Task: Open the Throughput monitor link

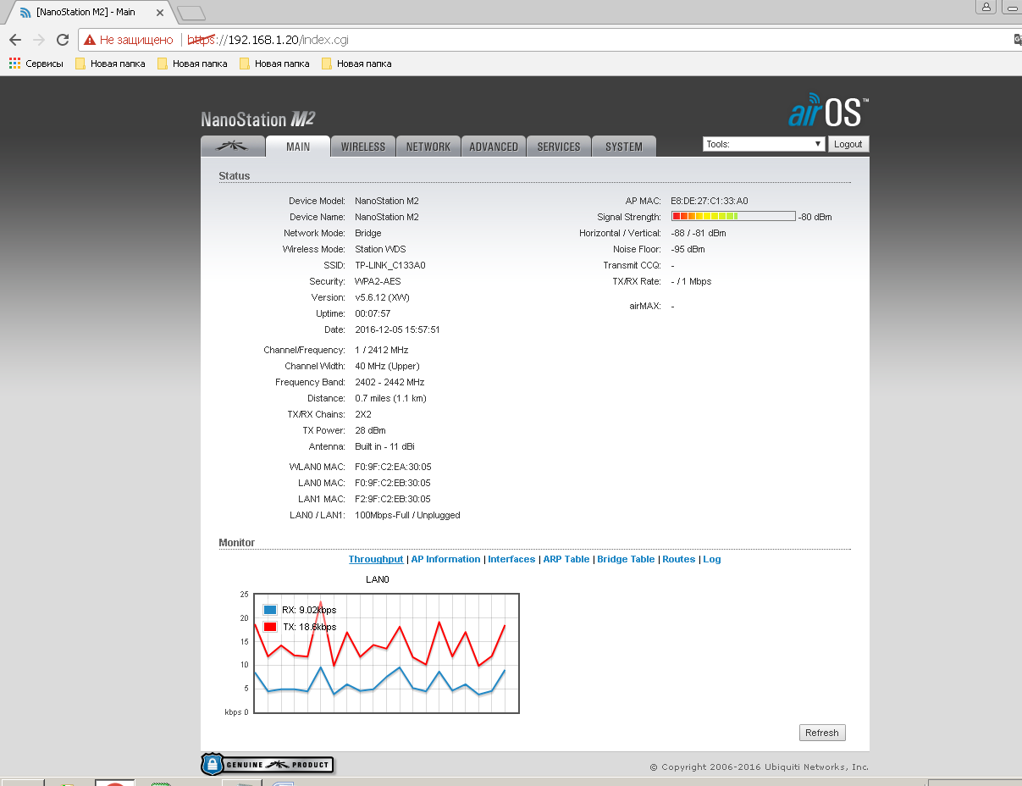Action: [x=376, y=559]
